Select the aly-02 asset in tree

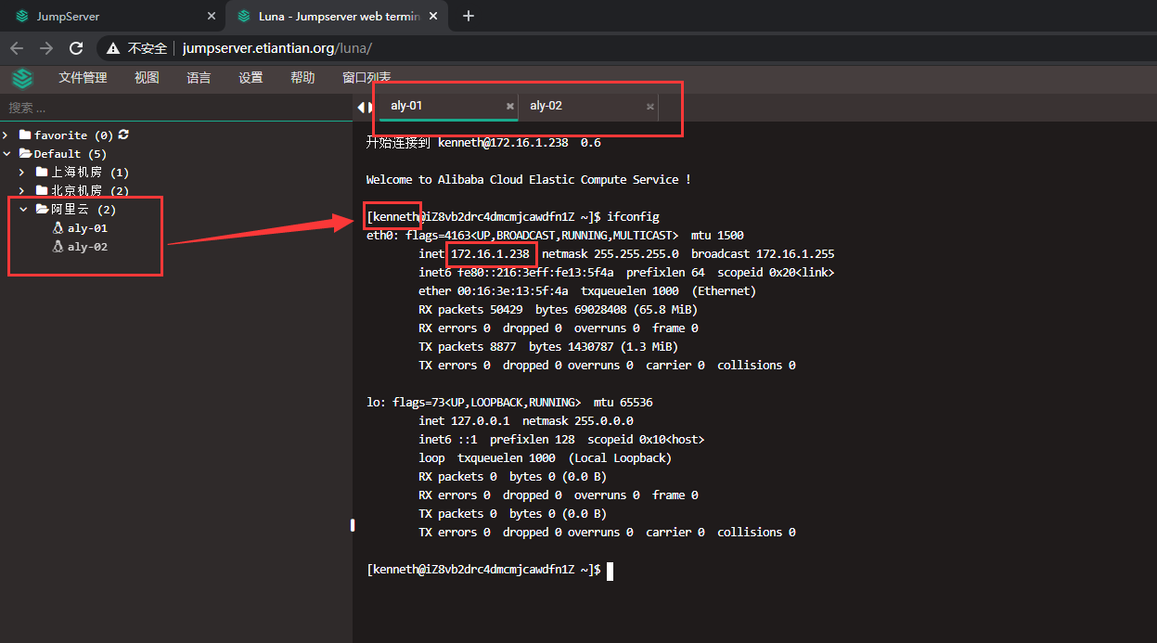87,247
